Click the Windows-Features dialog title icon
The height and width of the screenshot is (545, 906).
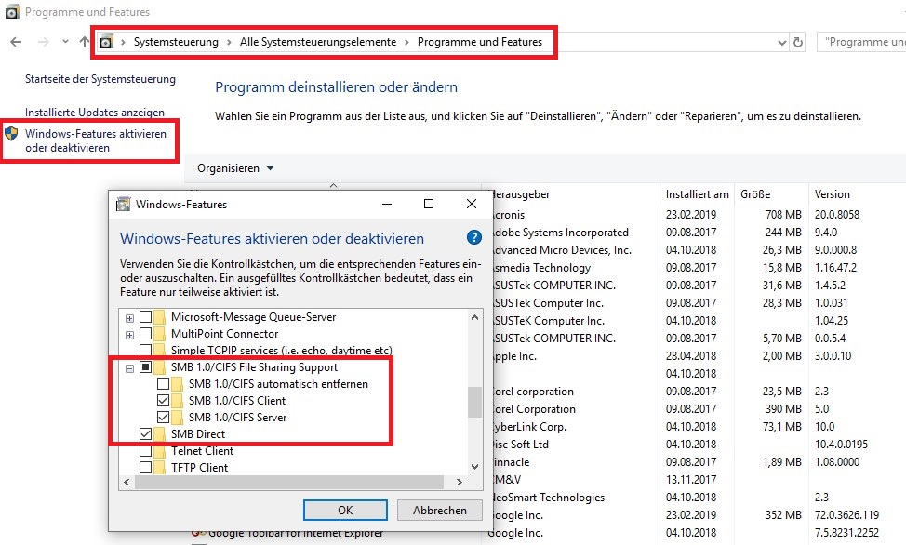[123, 204]
